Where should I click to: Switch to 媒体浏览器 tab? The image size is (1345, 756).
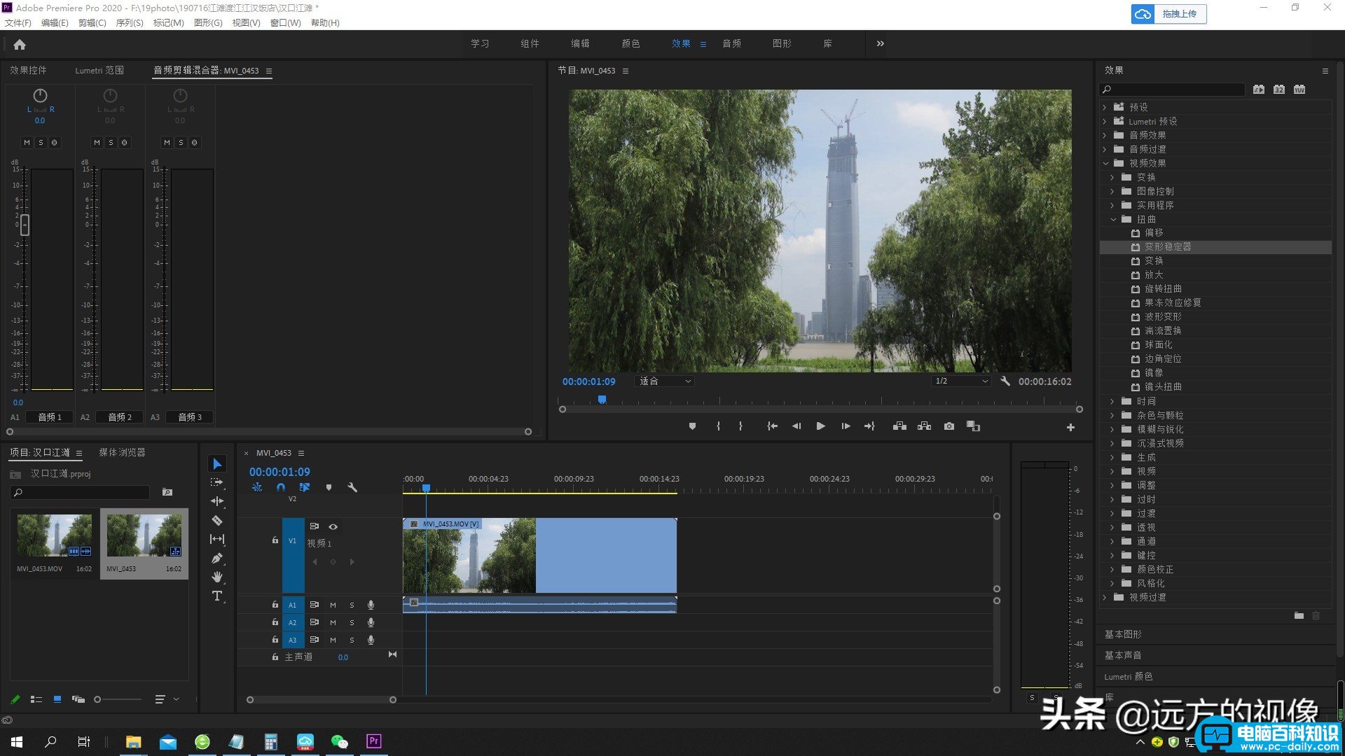(x=122, y=452)
